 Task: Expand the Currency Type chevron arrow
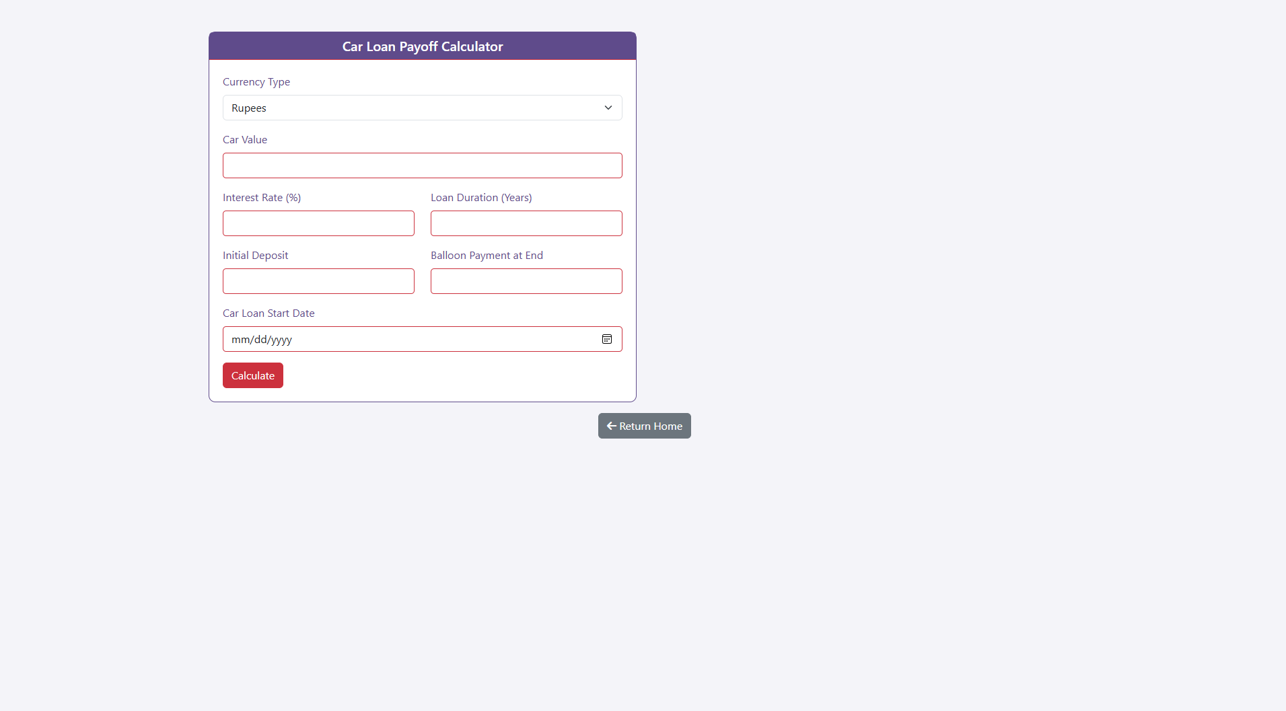coord(608,108)
